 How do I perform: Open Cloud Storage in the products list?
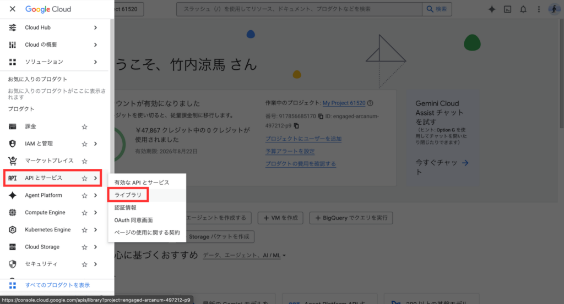(x=42, y=247)
